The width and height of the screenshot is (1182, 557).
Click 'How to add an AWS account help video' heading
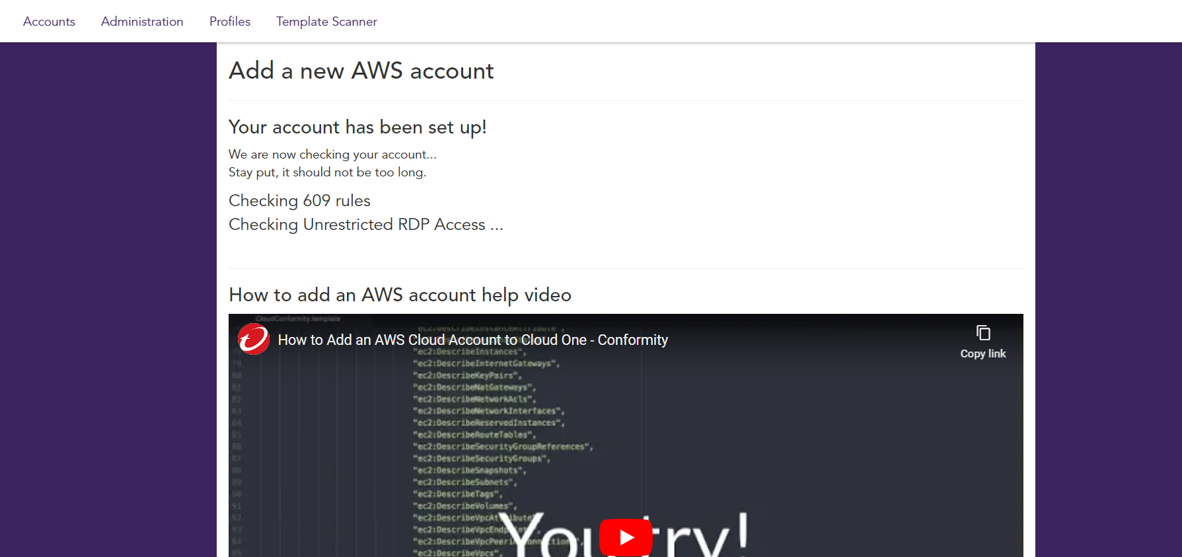coord(400,295)
